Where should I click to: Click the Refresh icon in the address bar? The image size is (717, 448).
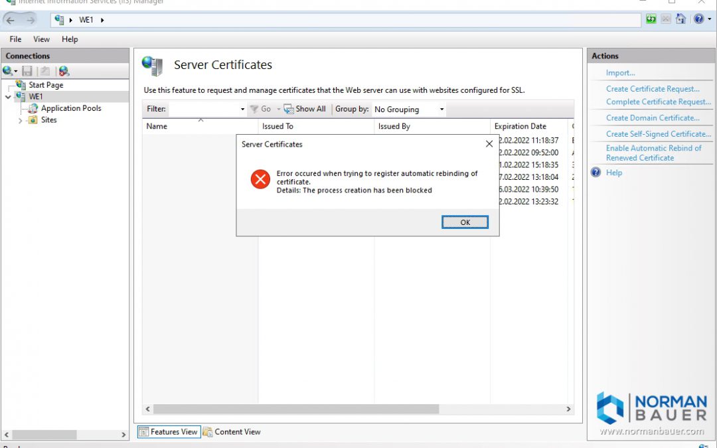pyautogui.click(x=651, y=19)
